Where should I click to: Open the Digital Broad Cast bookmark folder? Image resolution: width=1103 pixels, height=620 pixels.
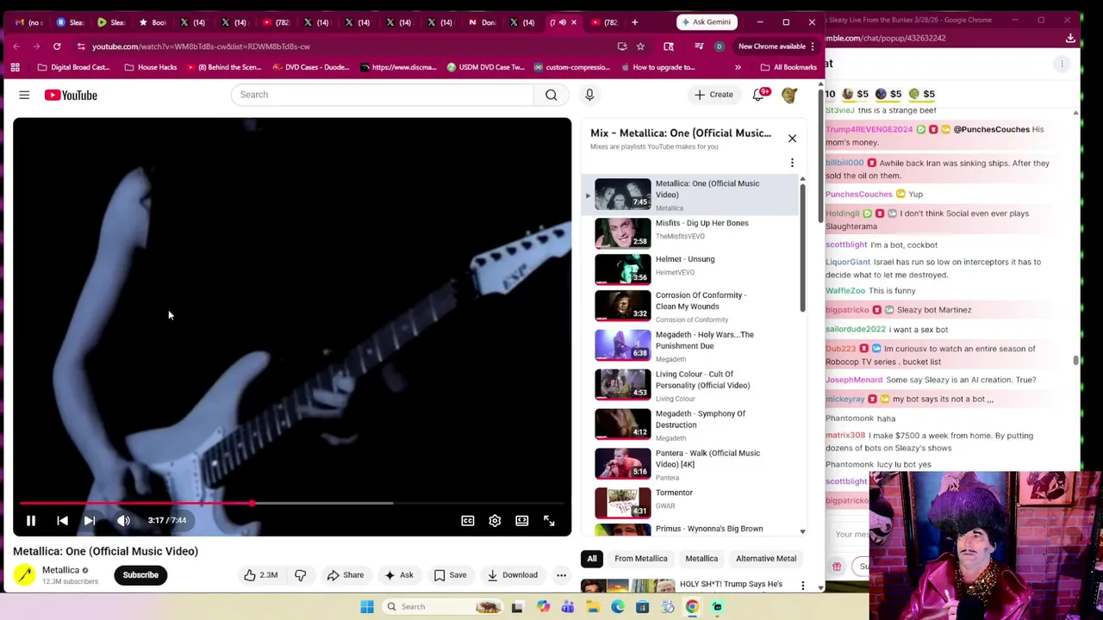click(74, 67)
